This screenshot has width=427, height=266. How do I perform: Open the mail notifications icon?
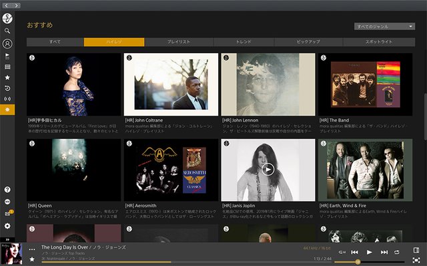tap(7, 213)
